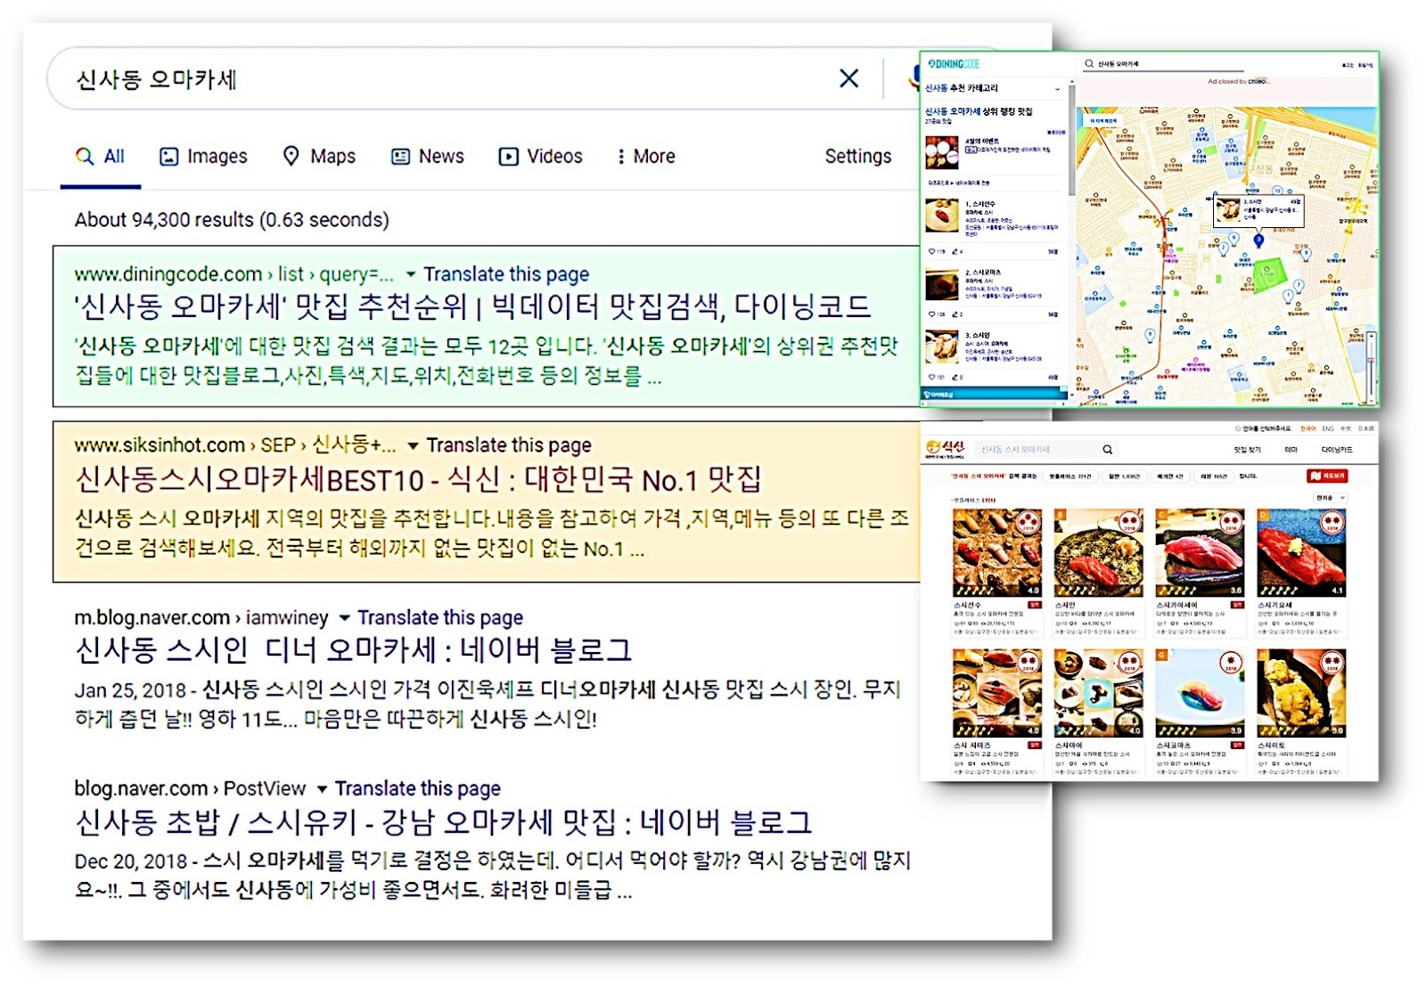Open the 신사동 스시인 디너 오마카세 blog result
Image resolution: width=1426 pixels, height=987 pixels.
(x=354, y=650)
